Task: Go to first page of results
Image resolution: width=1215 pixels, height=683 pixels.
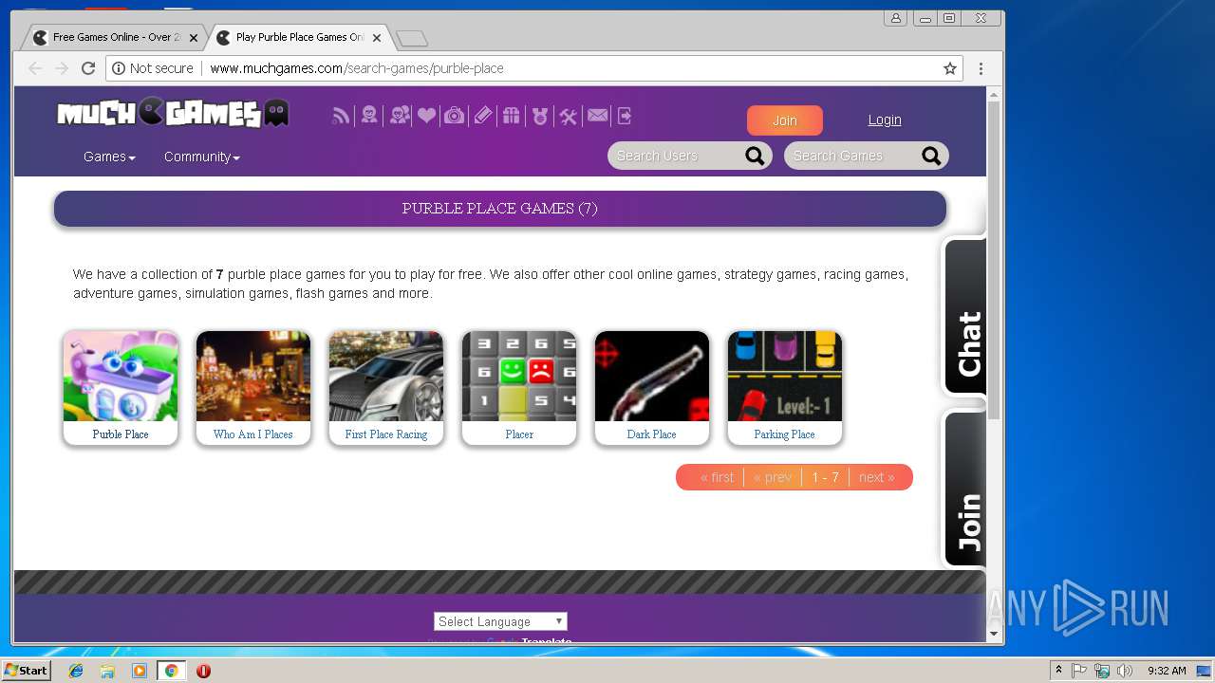Action: pos(717,477)
